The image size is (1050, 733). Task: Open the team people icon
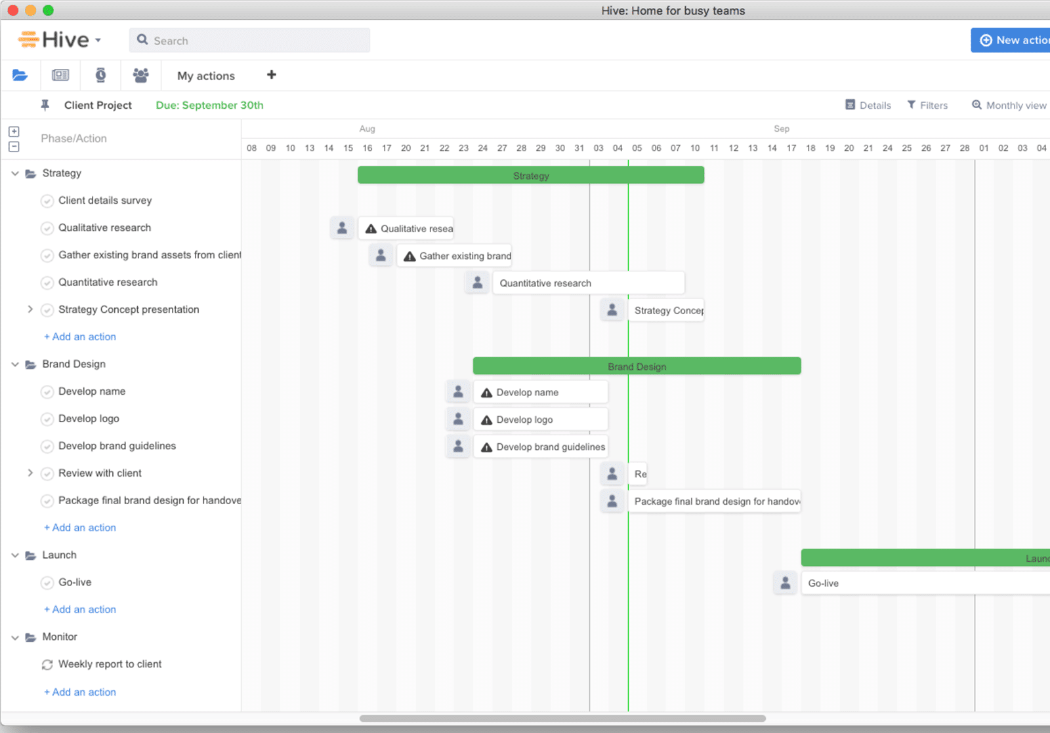click(x=140, y=75)
